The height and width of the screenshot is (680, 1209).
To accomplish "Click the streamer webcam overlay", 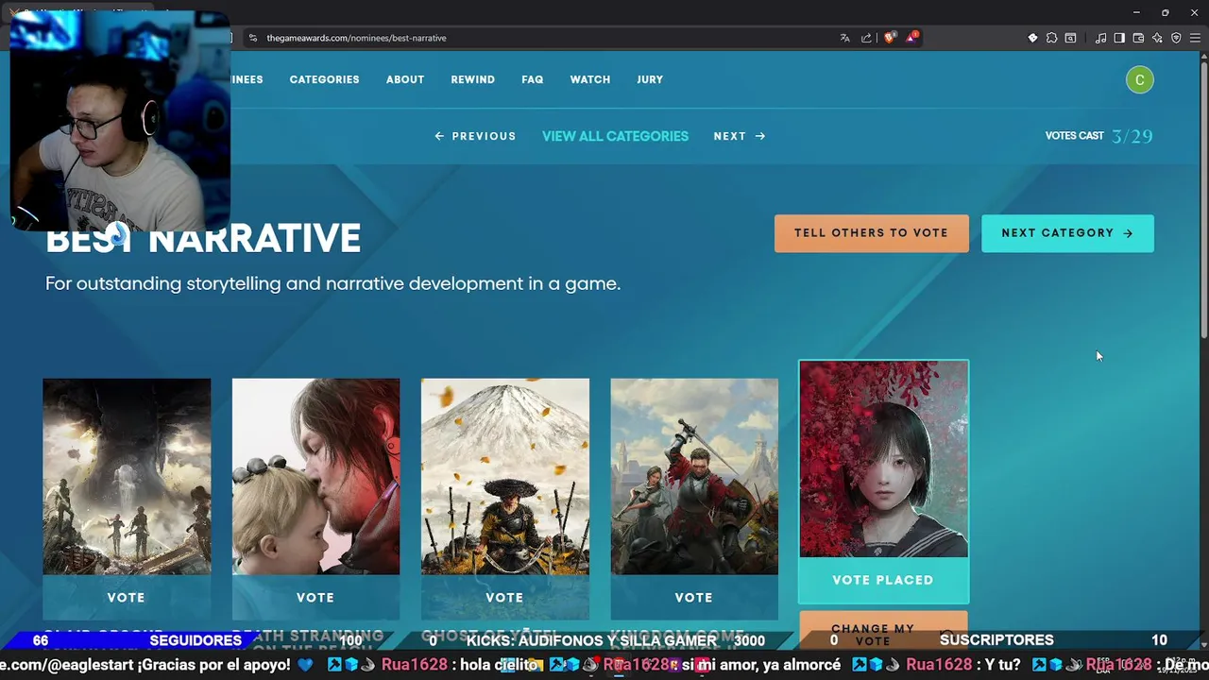I will (x=119, y=122).
